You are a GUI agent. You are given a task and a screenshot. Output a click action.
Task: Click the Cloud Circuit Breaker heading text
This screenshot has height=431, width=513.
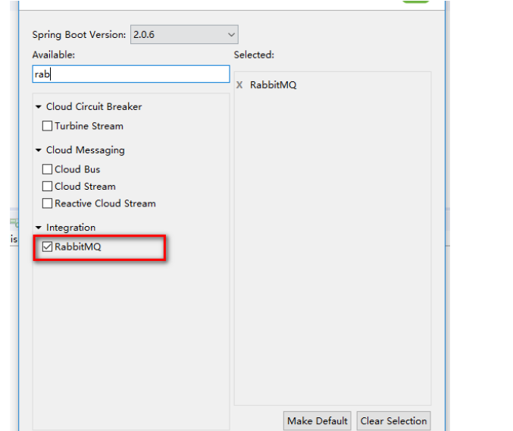click(x=94, y=107)
